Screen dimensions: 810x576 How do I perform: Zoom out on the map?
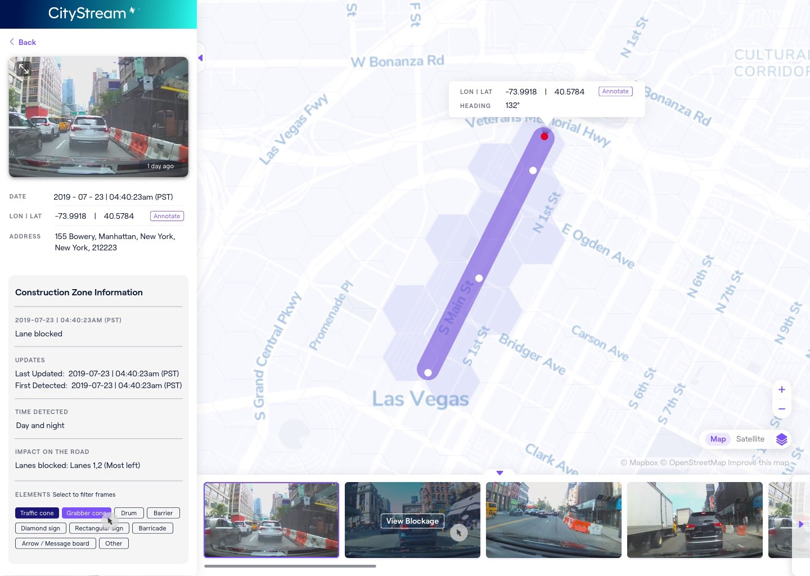coord(782,409)
